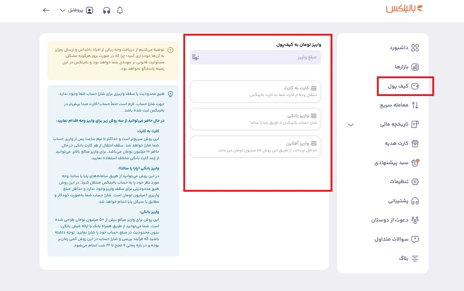The image size is (464, 291).
Task: Click the Toman currency icon in amount field
Action: click(x=196, y=57)
